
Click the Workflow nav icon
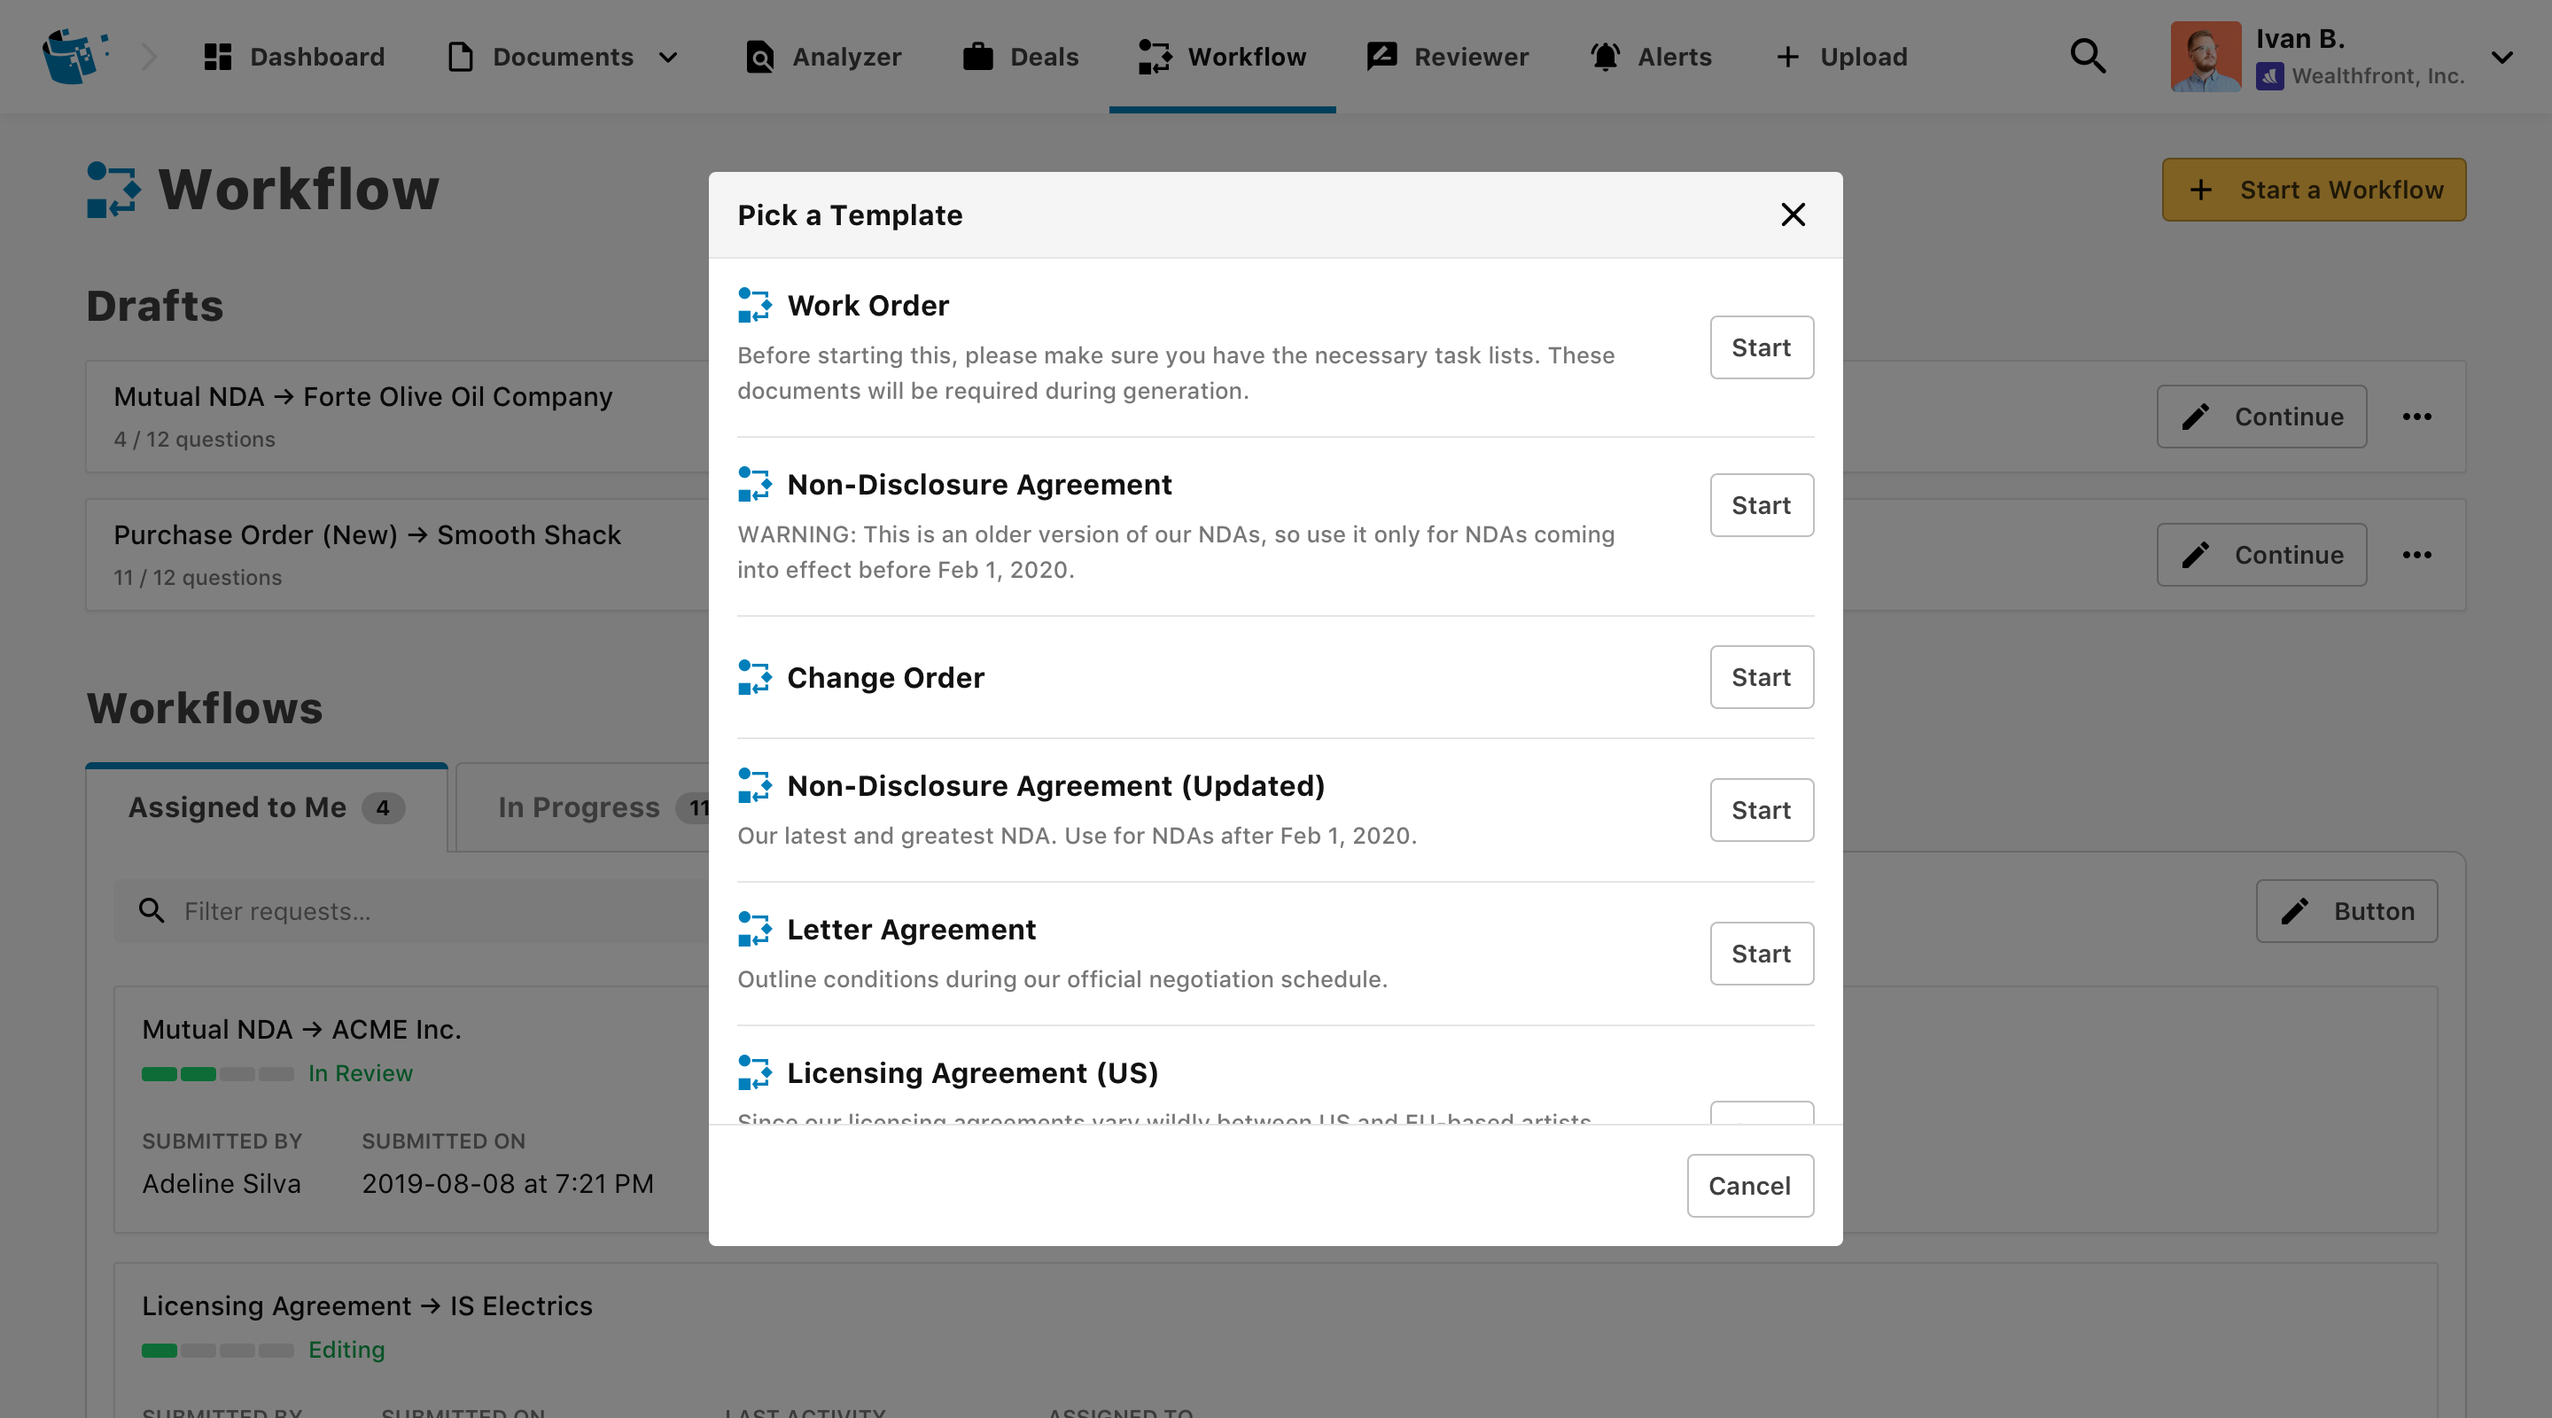click(1155, 57)
